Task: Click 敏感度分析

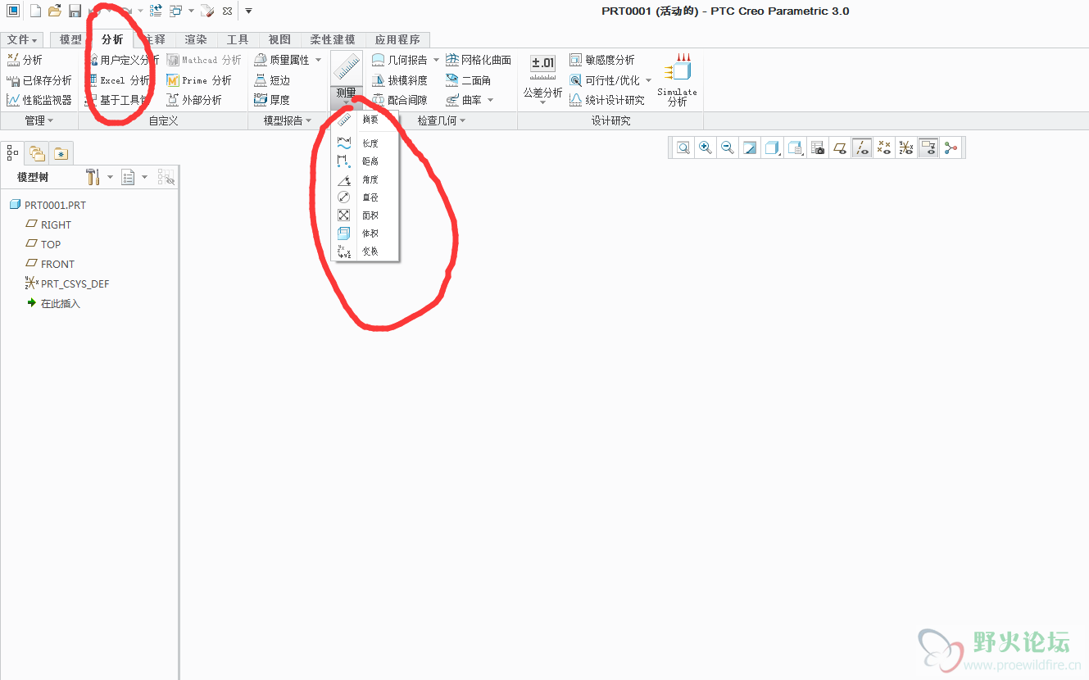Action: pos(602,60)
